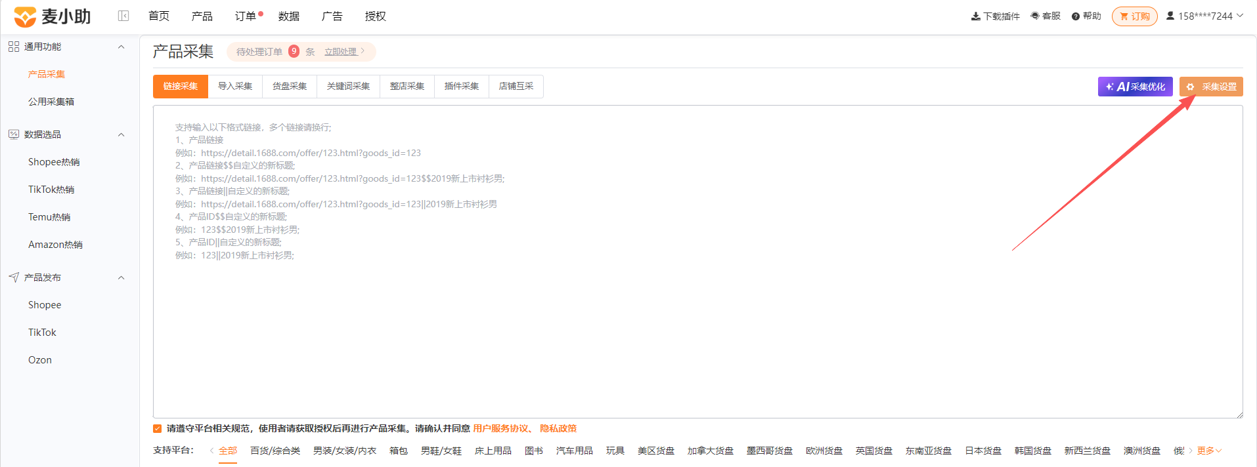Switch to the 整店采集 tab

407,87
